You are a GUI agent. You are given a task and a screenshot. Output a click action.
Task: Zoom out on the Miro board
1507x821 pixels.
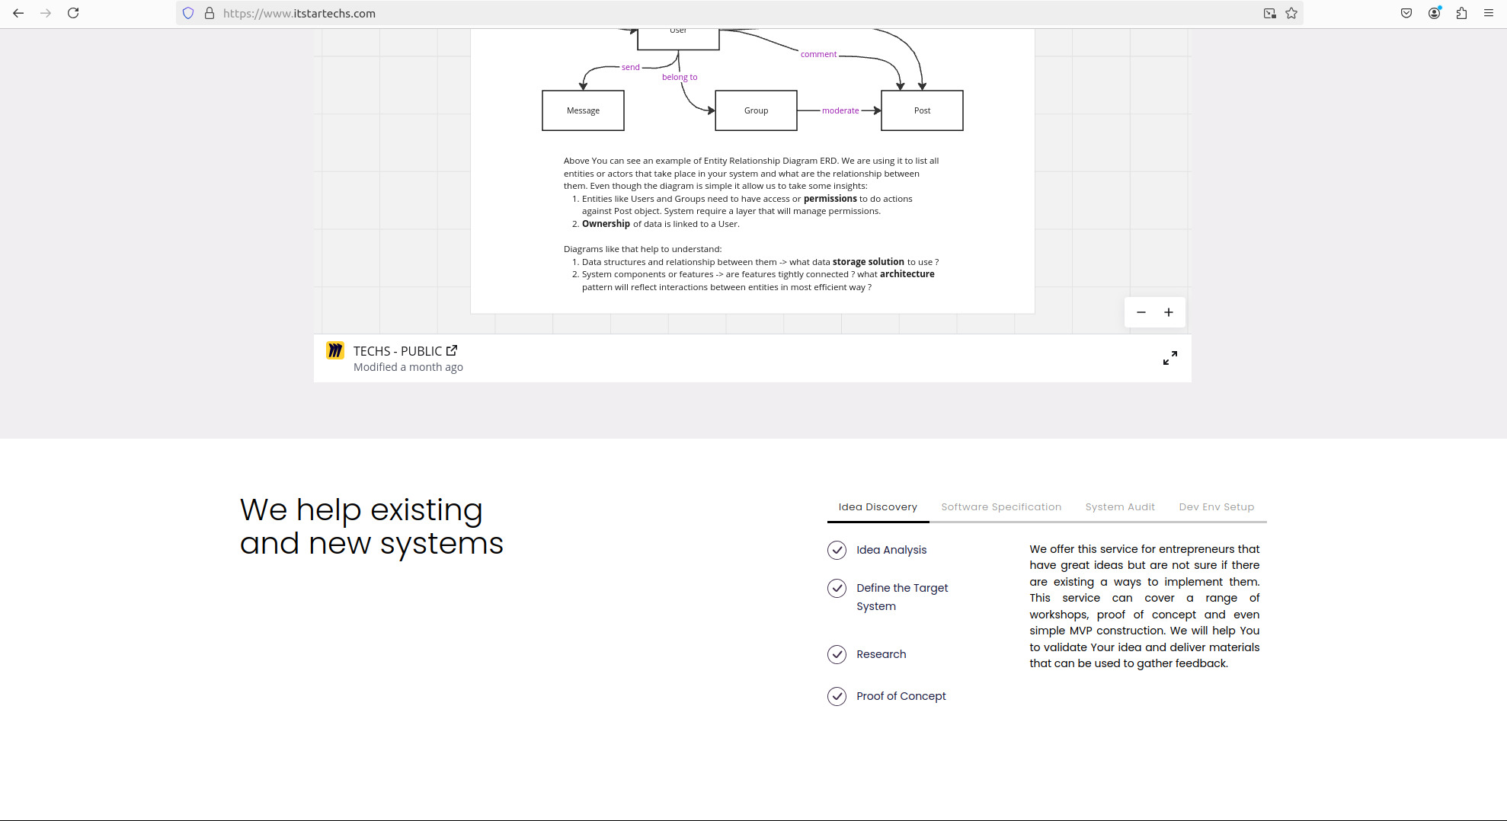click(x=1141, y=312)
